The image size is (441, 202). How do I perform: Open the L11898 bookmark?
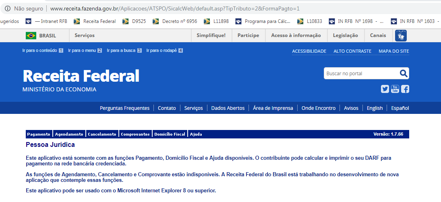point(216,21)
